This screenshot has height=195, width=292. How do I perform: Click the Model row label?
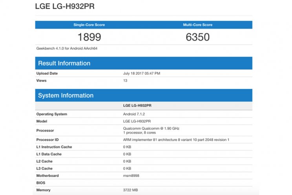[42, 121]
